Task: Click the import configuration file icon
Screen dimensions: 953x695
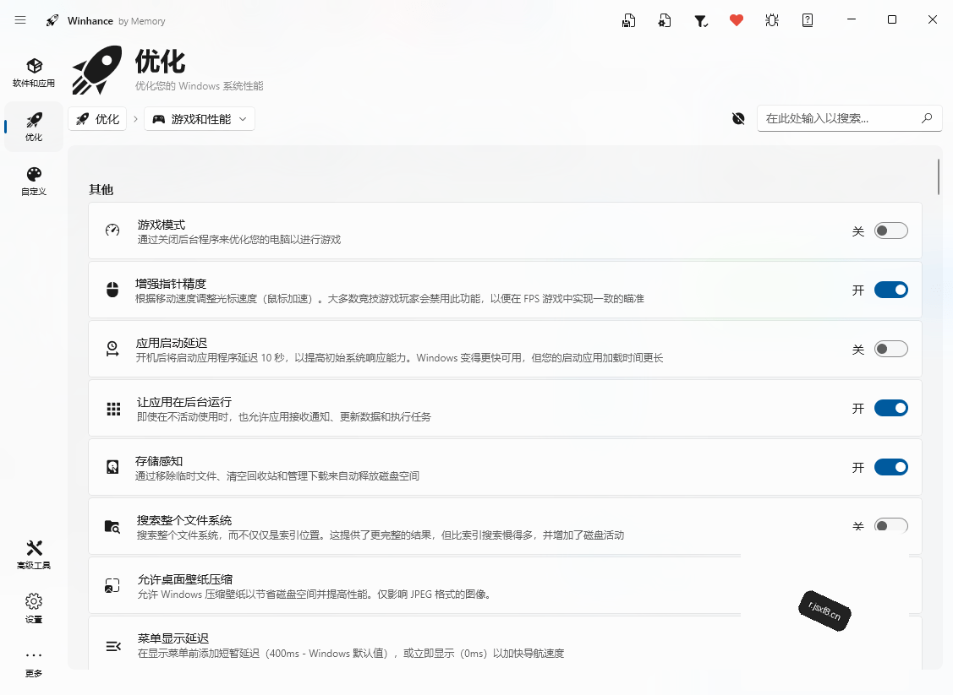Action: tap(665, 20)
